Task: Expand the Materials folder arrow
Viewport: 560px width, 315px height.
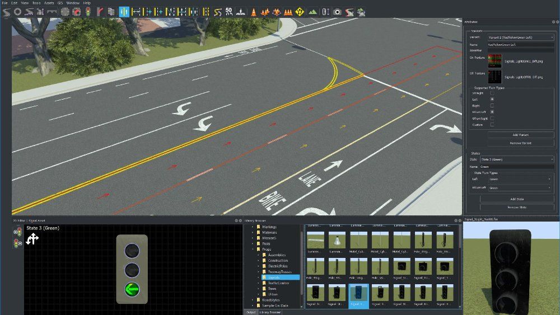Action: click(x=253, y=233)
